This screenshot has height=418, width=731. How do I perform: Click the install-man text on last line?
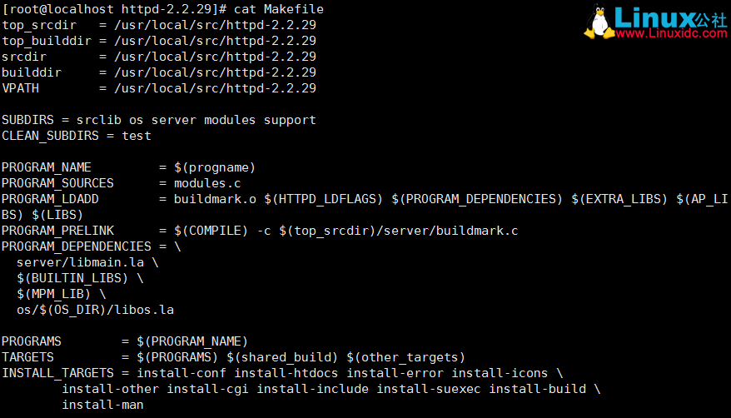click(x=102, y=405)
